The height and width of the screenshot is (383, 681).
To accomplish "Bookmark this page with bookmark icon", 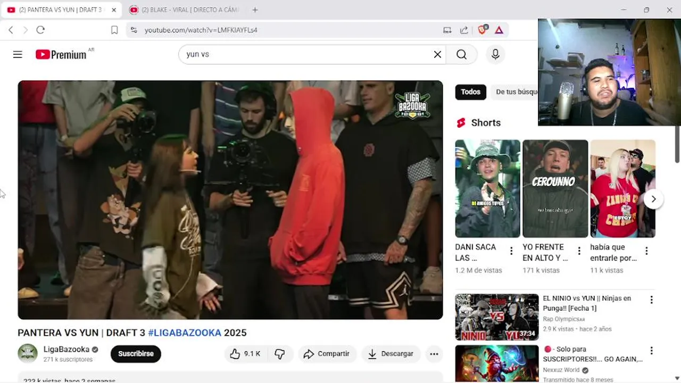I will click(x=114, y=30).
